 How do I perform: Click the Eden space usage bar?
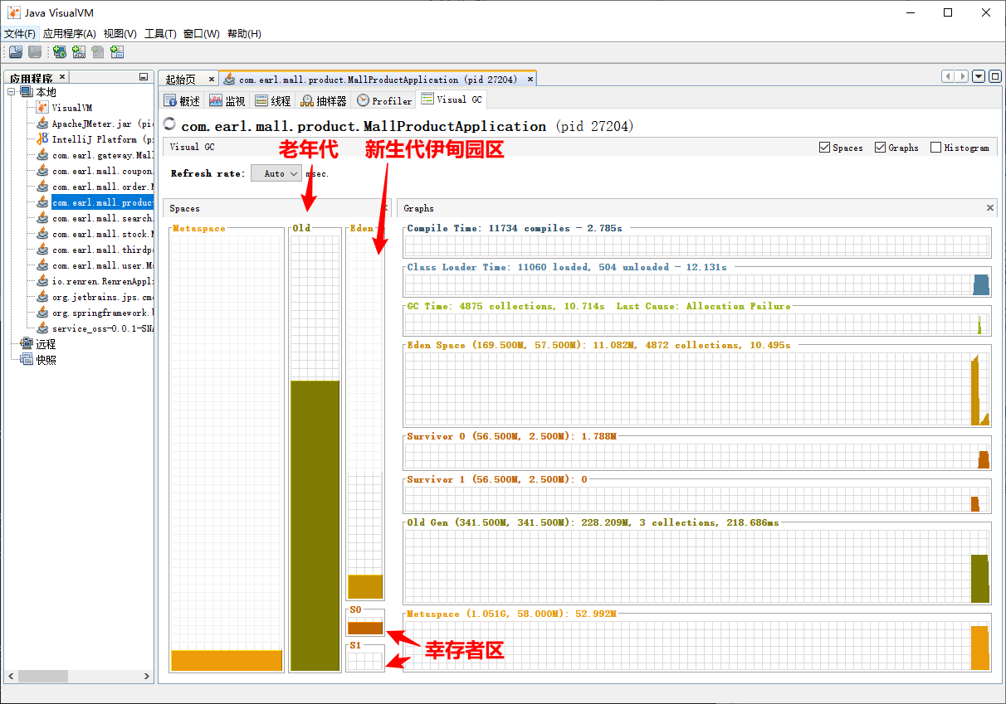365,586
